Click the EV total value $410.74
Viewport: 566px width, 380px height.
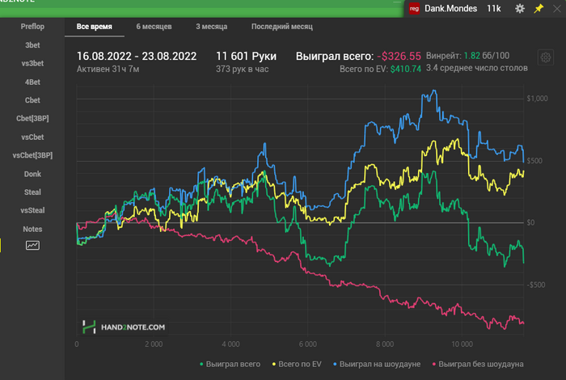pyautogui.click(x=406, y=69)
